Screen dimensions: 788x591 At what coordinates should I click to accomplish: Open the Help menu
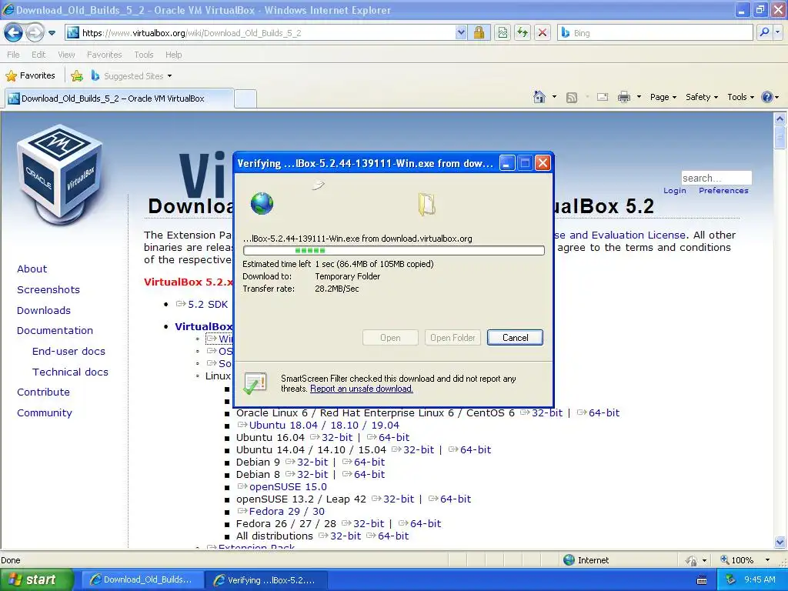[x=173, y=55]
